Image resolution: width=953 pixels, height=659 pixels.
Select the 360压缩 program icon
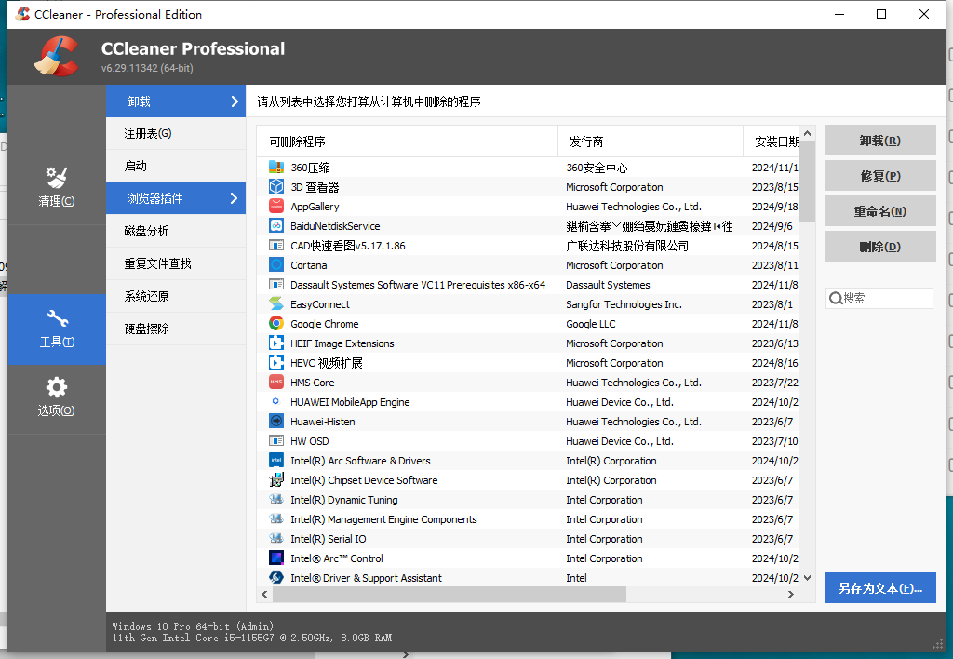[x=276, y=168]
